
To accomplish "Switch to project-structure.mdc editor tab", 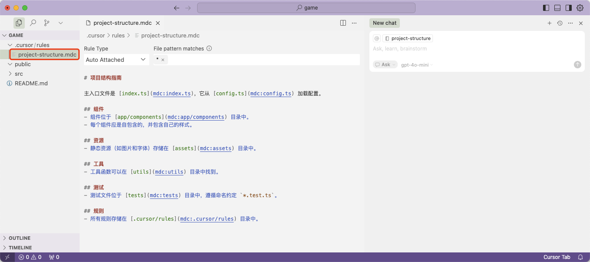I will 122,23.
